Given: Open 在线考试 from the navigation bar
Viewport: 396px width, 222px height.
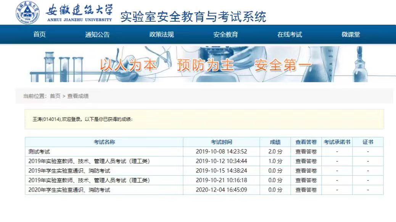Looking at the screenshot, I should click(290, 35).
